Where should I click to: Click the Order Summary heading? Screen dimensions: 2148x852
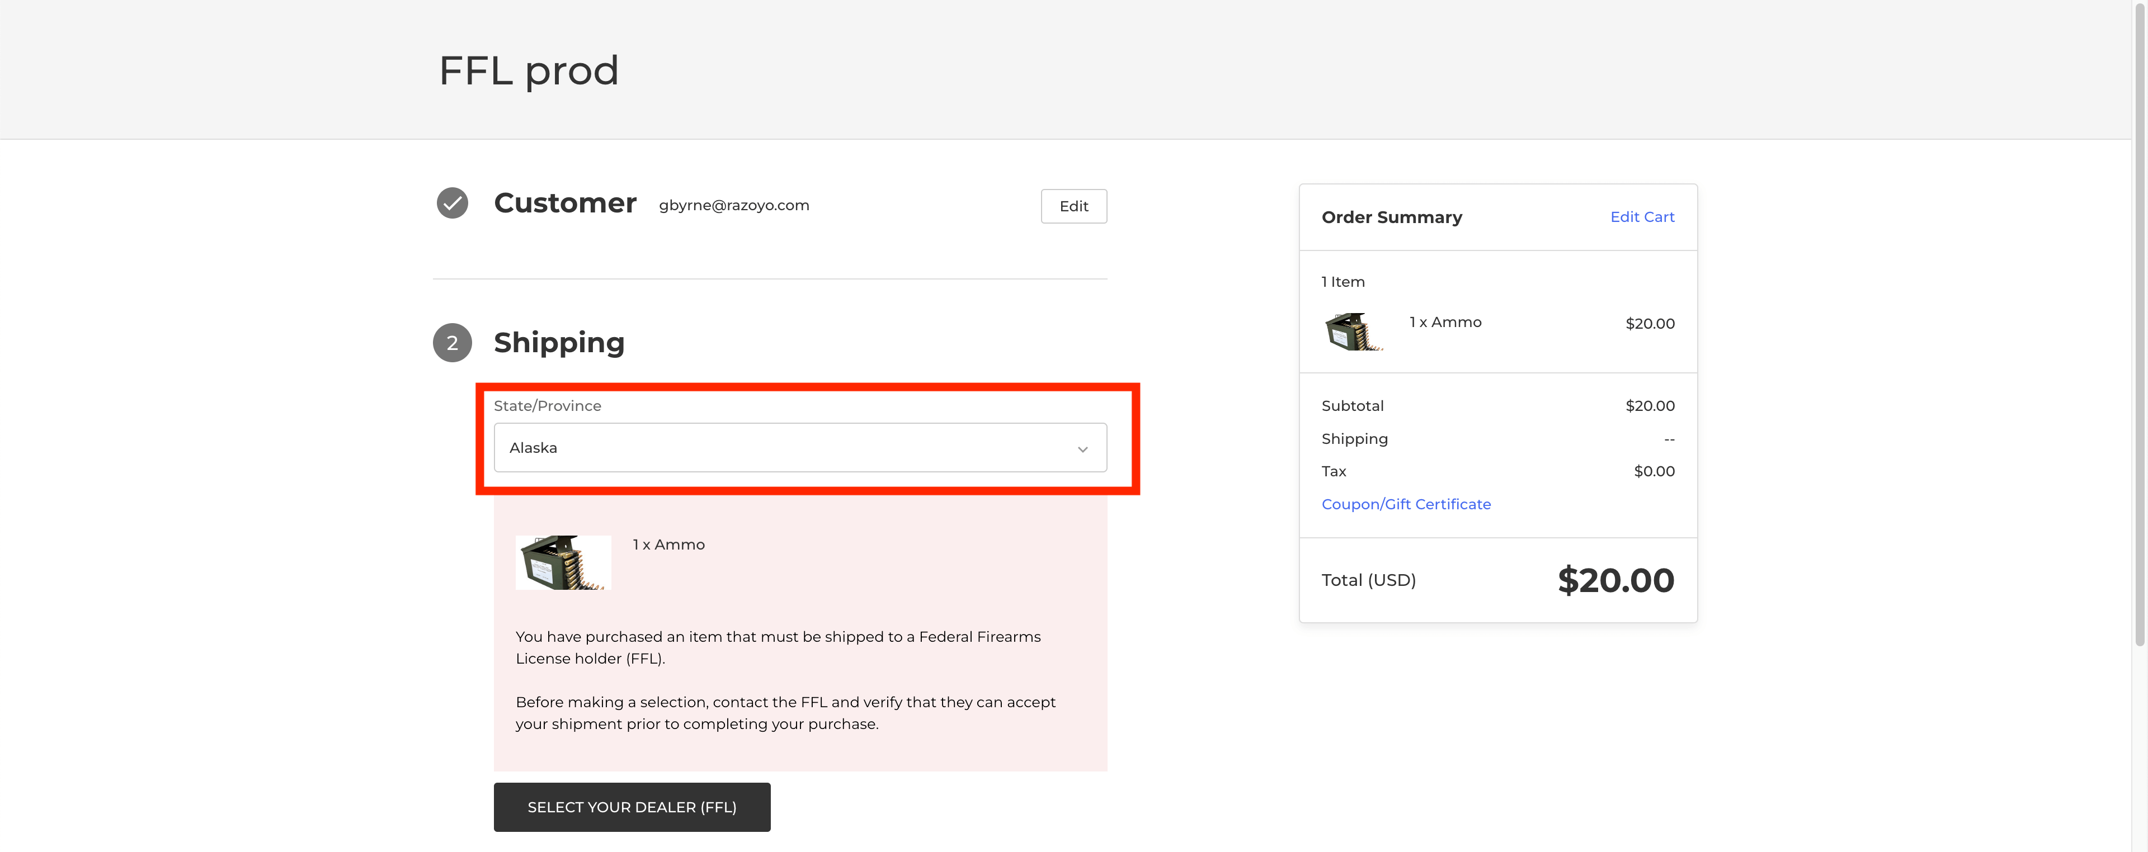click(x=1391, y=217)
